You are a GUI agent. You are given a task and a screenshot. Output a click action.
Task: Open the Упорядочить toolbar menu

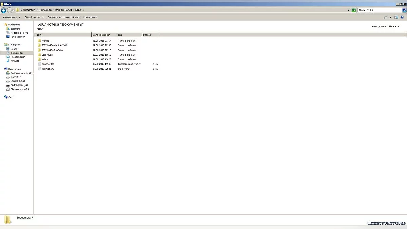tap(11, 17)
